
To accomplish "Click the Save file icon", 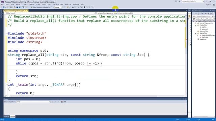I will [17, 7].
